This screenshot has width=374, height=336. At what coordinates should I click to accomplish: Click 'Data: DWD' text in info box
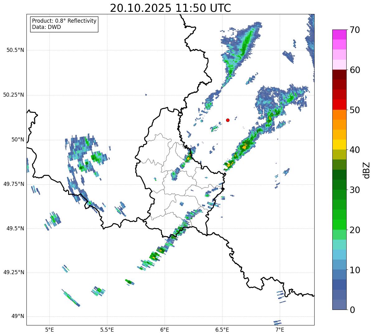pos(46,27)
